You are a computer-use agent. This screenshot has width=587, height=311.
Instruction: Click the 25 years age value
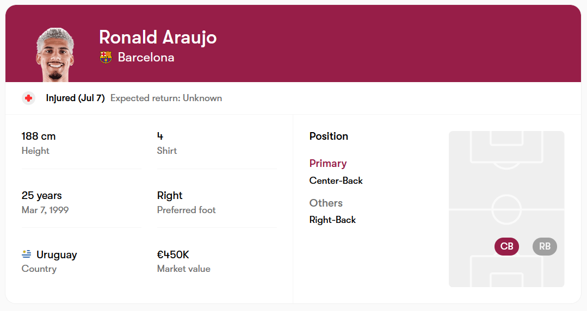click(42, 195)
